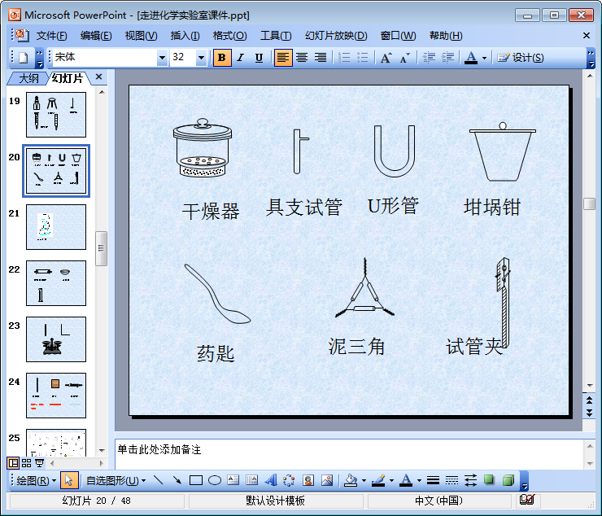The height and width of the screenshot is (516, 602).
Task: Apply fill color bucket
Action: tap(351, 480)
